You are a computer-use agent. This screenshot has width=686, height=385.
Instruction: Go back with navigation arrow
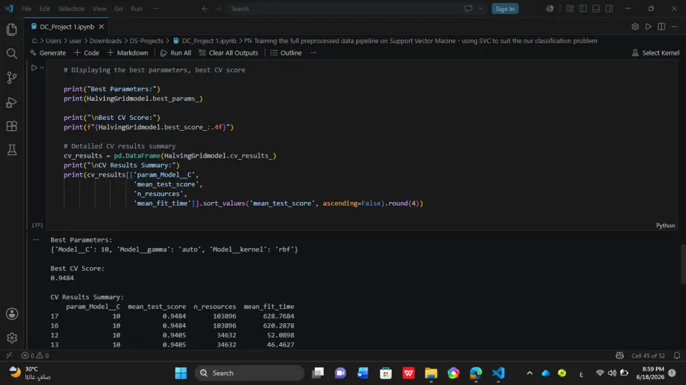click(204, 9)
